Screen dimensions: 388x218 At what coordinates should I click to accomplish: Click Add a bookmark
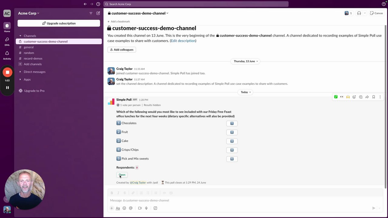[x=119, y=21]
